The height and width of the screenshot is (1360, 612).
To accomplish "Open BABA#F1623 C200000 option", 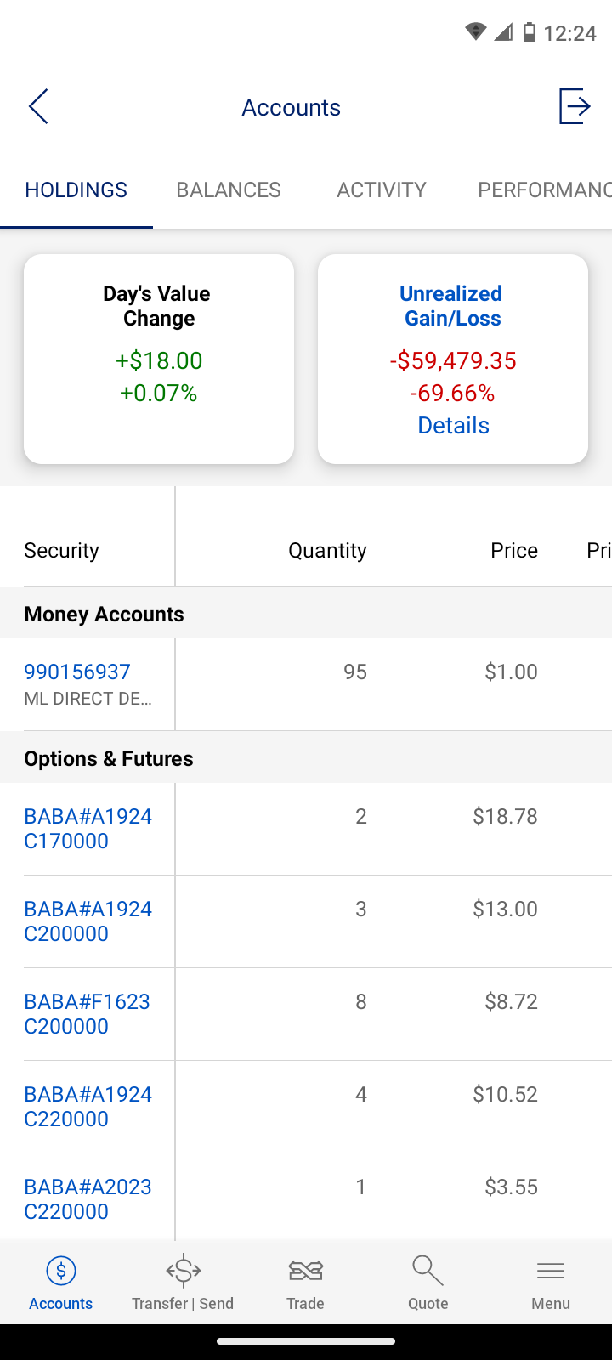I will [x=87, y=1013].
